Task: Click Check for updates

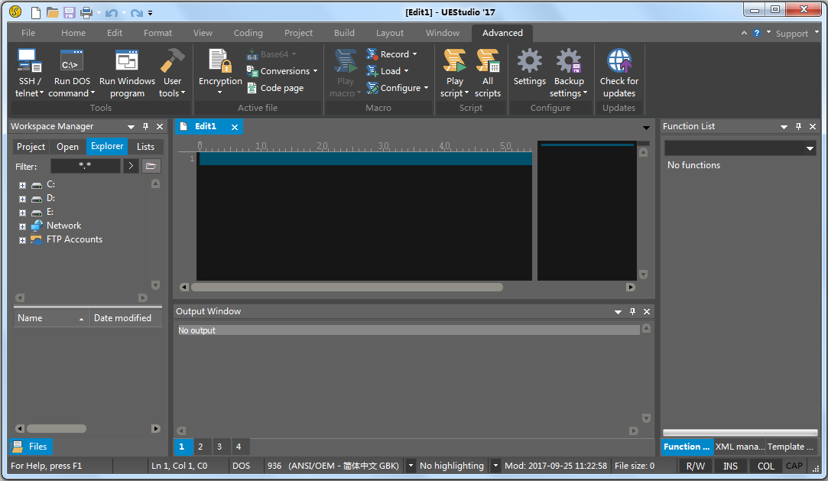Action: point(619,73)
